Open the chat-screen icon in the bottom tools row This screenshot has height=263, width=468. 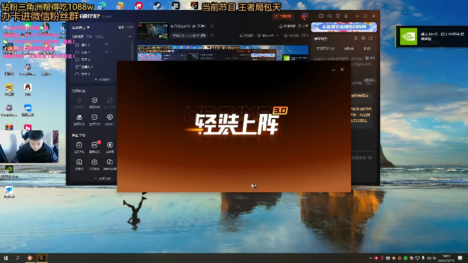coord(79,162)
